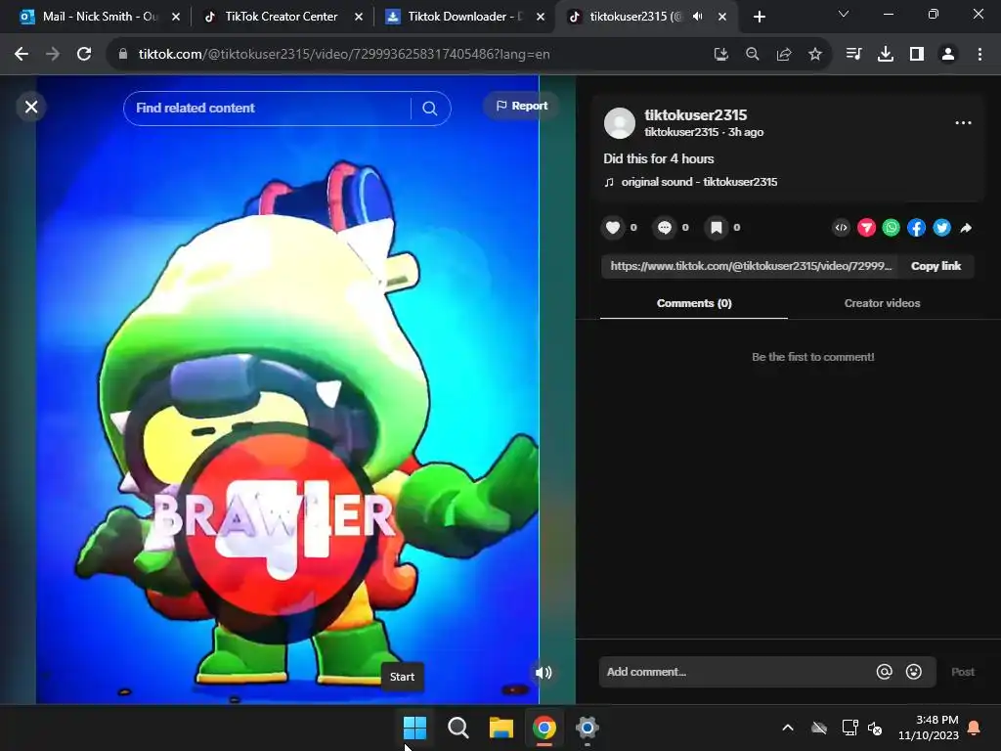The image size is (1001, 751).
Task: Open Windows taskbar search
Action: point(457,728)
